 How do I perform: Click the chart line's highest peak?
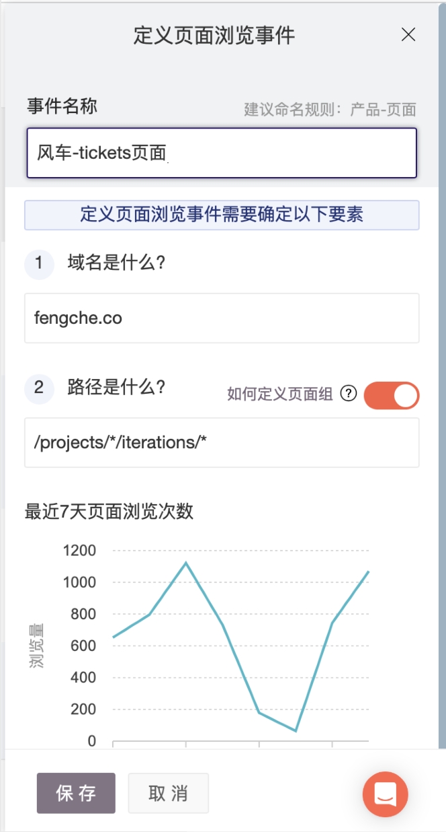(186, 563)
